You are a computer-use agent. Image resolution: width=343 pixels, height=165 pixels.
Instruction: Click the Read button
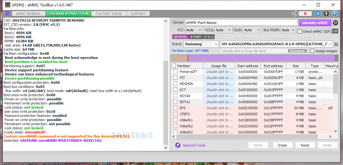(305, 145)
